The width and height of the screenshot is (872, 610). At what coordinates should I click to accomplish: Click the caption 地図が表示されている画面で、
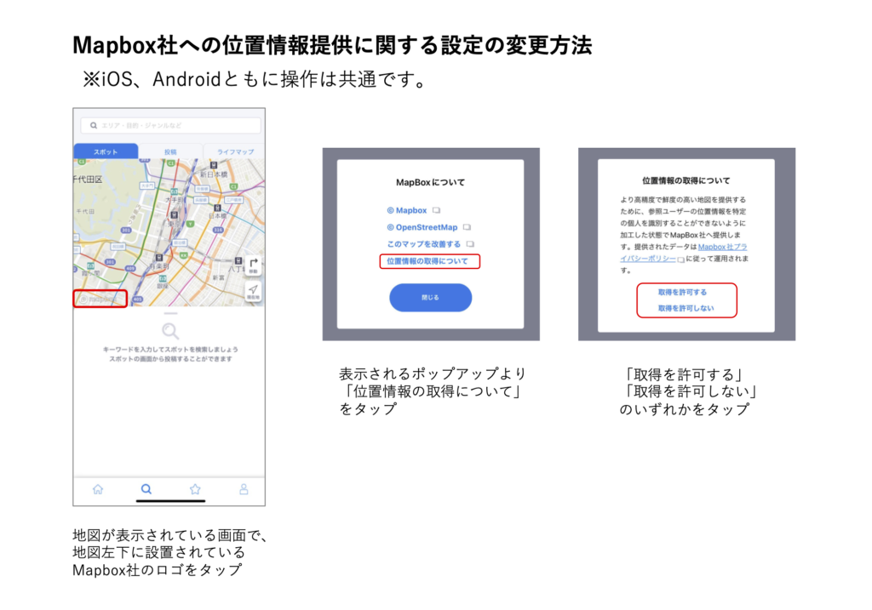click(170, 535)
